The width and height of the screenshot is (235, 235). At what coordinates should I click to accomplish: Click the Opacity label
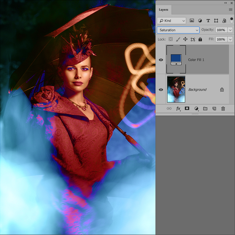(x=208, y=30)
